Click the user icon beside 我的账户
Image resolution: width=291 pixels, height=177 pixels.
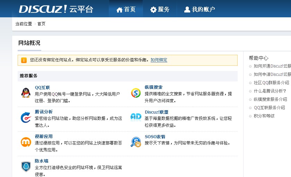(x=187, y=9)
